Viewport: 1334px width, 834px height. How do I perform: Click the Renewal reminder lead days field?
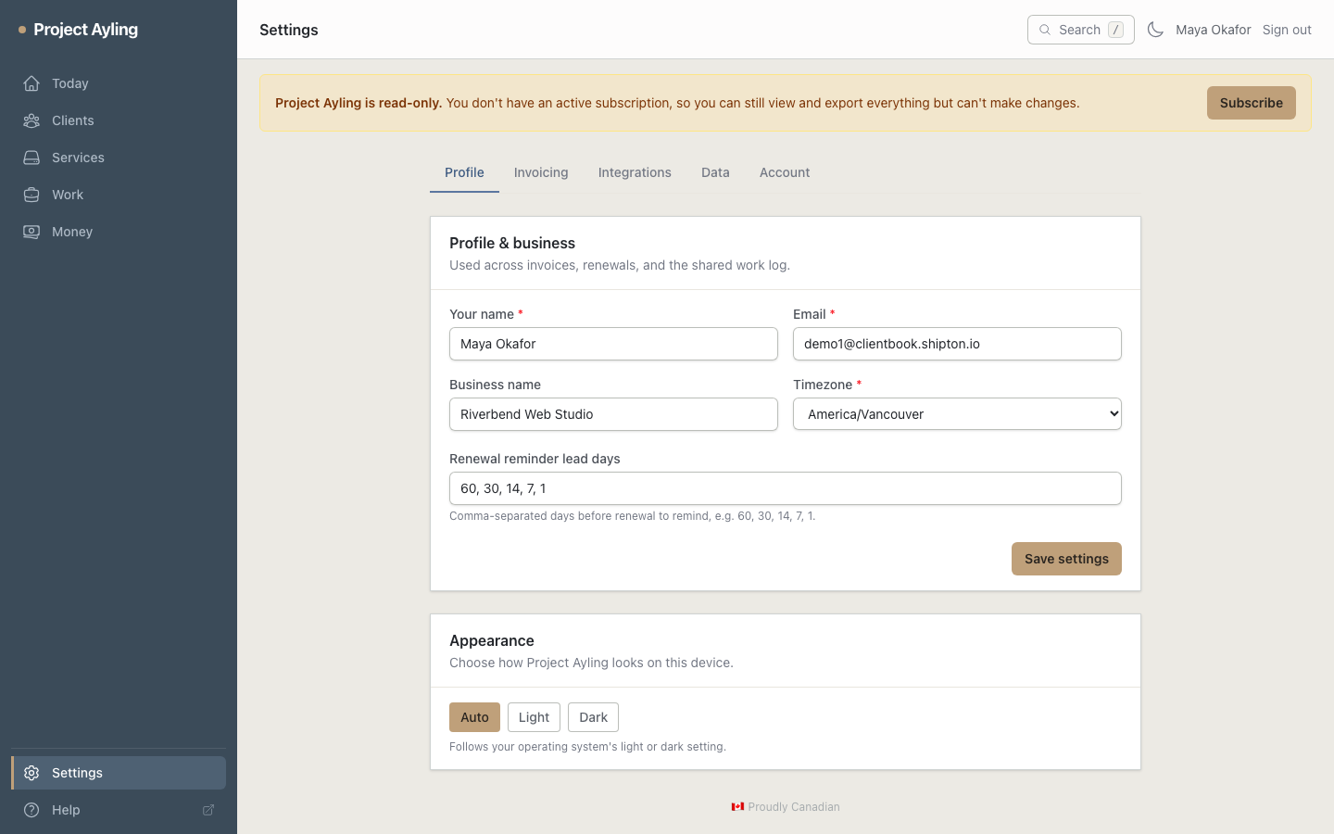[x=786, y=488]
